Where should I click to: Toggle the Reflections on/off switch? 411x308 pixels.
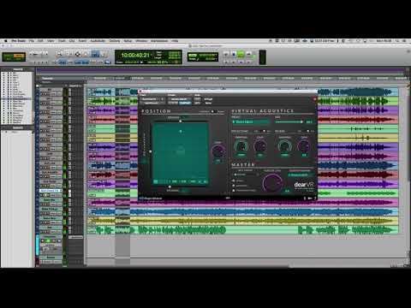(263, 131)
